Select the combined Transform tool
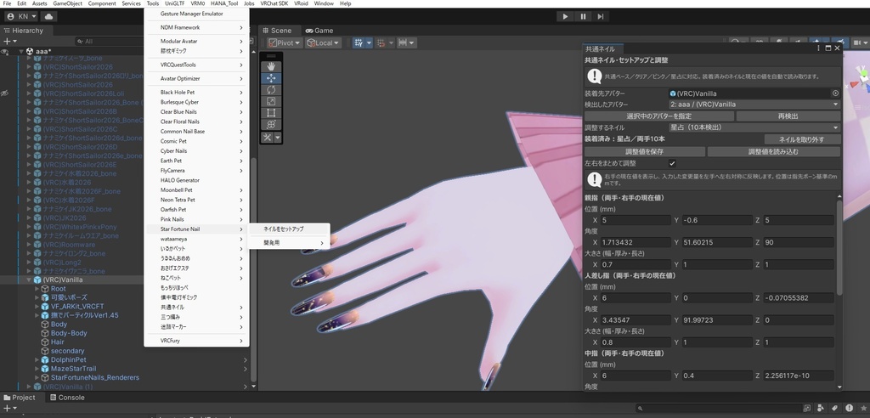The image size is (870, 418). click(271, 125)
